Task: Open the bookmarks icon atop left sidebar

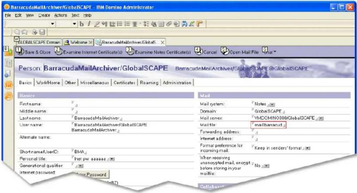Action: pos(8,52)
